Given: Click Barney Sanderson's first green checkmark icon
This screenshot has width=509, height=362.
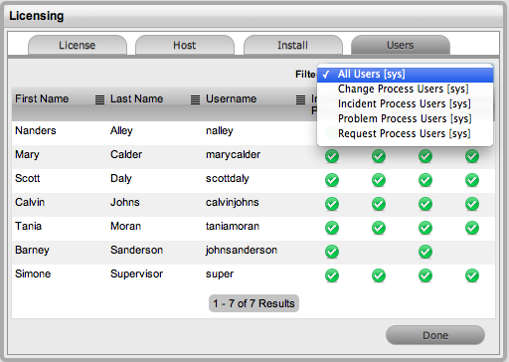Looking at the screenshot, I should [332, 252].
